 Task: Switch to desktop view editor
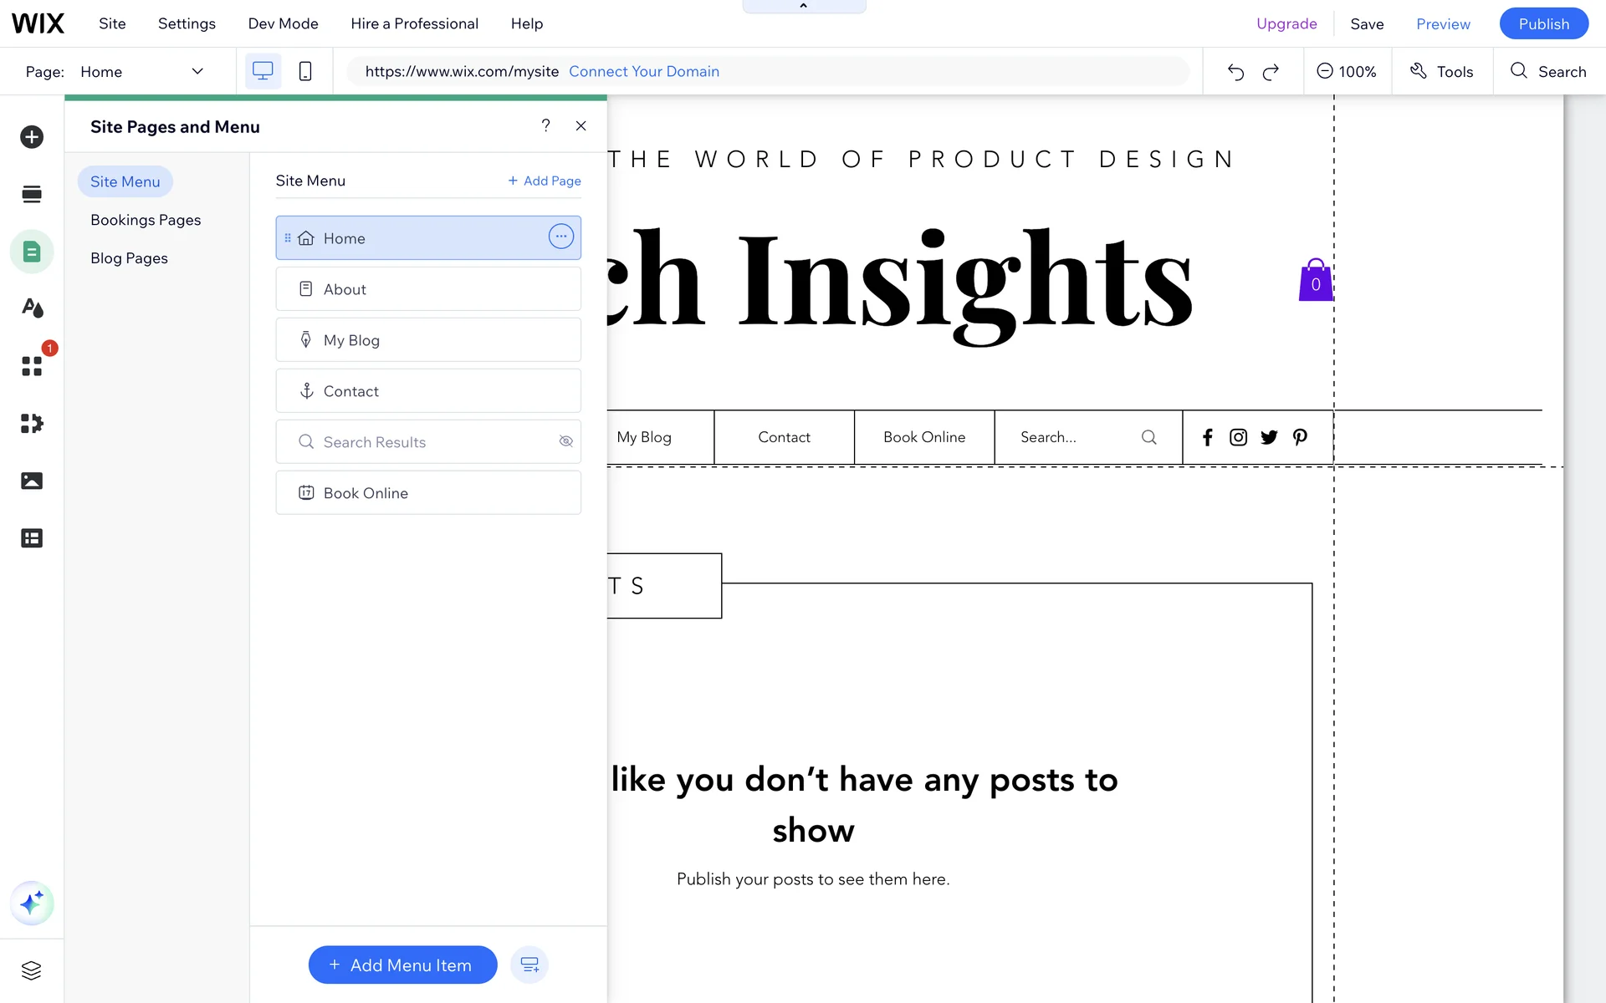(263, 72)
